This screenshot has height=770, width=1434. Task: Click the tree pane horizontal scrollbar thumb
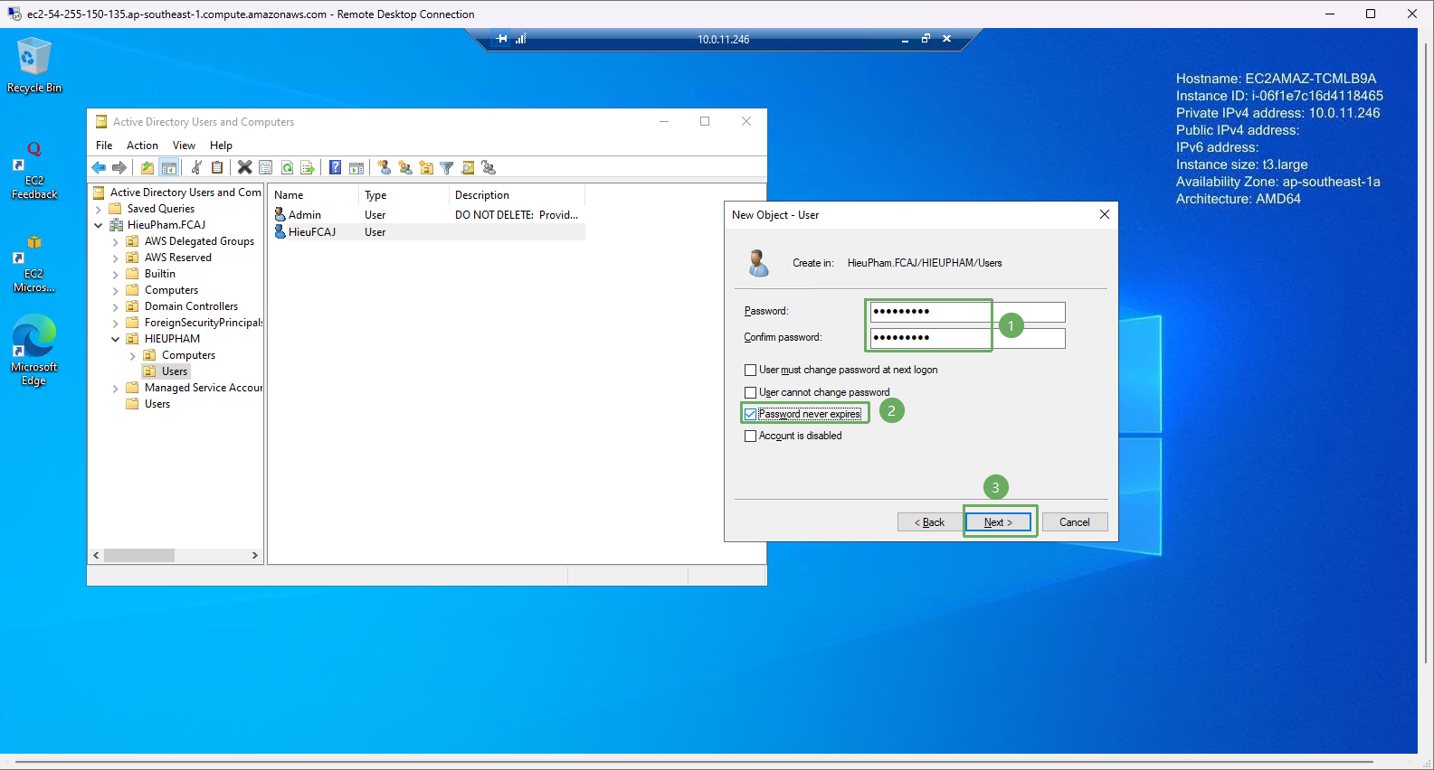[x=139, y=556]
